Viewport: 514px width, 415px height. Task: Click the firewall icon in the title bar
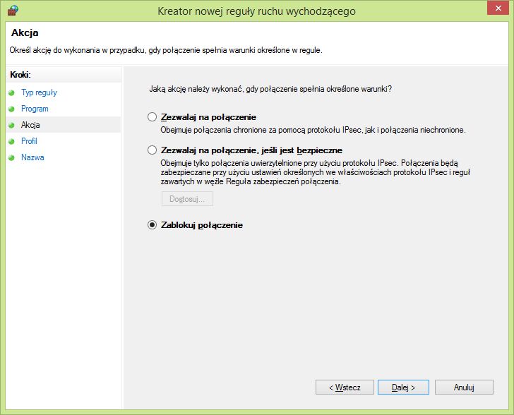click(13, 10)
